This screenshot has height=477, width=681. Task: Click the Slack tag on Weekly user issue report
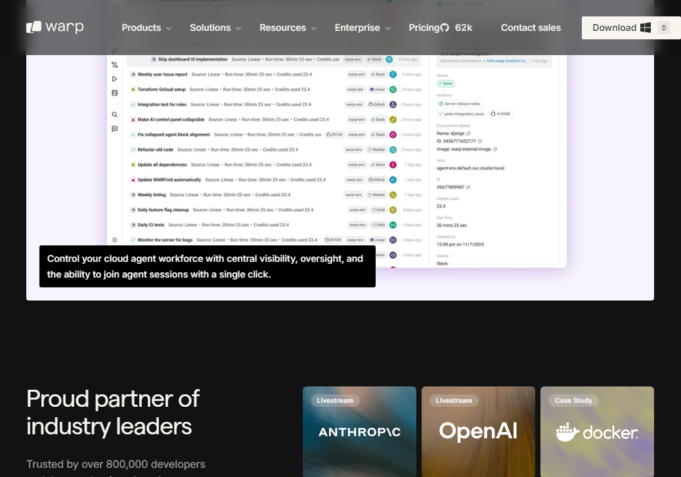[378, 74]
